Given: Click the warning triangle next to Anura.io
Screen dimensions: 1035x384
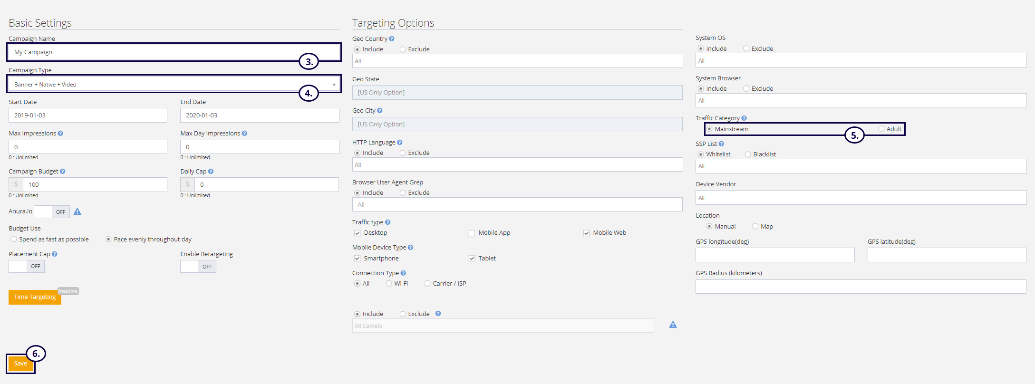Looking at the screenshot, I should pos(77,212).
